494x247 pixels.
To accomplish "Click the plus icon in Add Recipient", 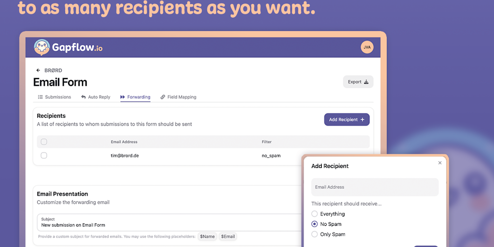I will click(x=362, y=120).
